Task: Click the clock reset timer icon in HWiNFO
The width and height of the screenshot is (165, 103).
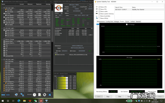Action: pyautogui.click(x=35, y=95)
